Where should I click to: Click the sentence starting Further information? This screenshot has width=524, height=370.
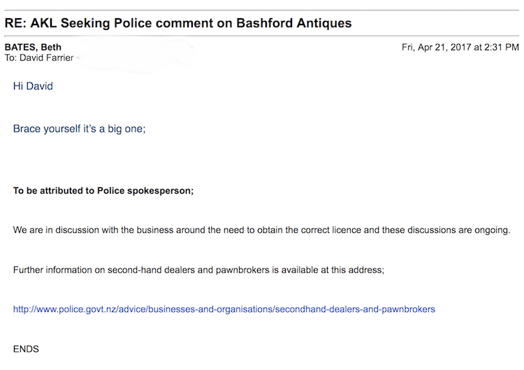point(198,269)
